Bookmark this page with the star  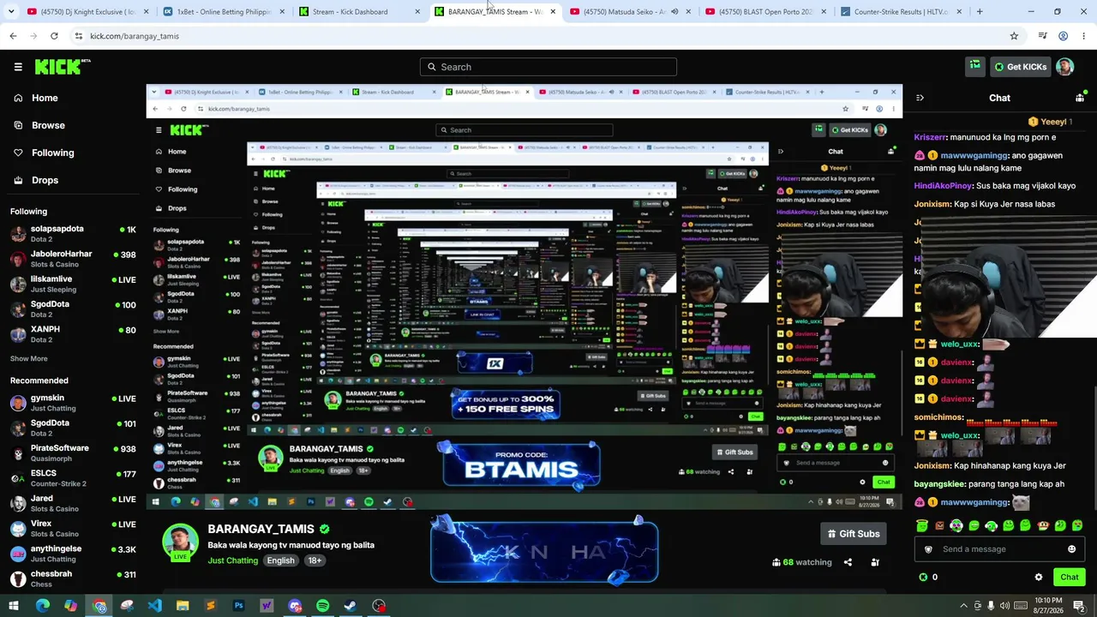coord(1014,36)
